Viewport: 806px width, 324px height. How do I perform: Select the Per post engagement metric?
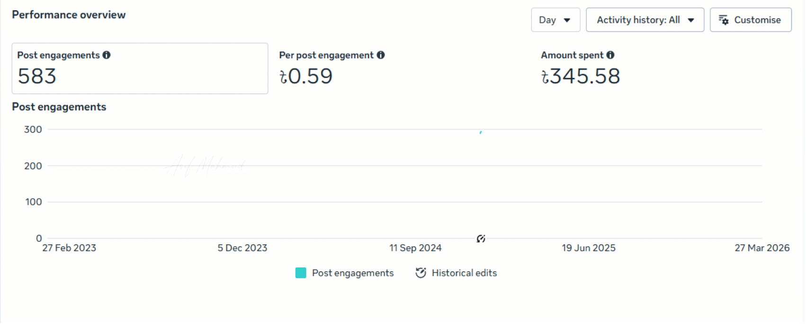pyautogui.click(x=331, y=69)
